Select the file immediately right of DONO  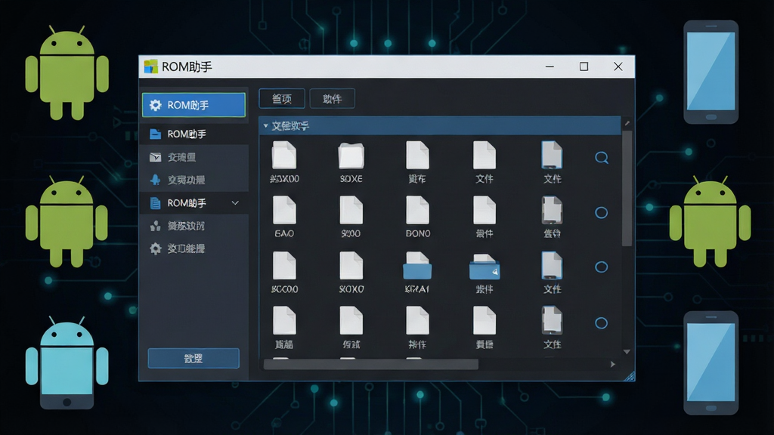coord(485,217)
